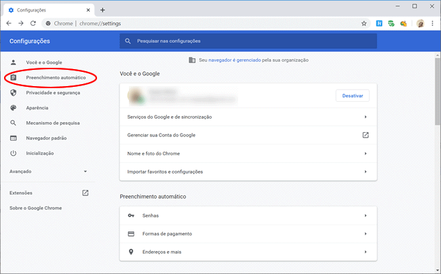Viewport: 441px width, 274px height.
Task: Open Mecanismo de pesquisa in sidebar
Action: coord(53,123)
